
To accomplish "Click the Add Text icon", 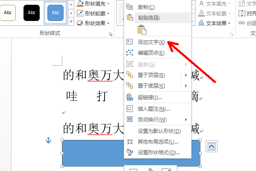I will pos(130,42).
